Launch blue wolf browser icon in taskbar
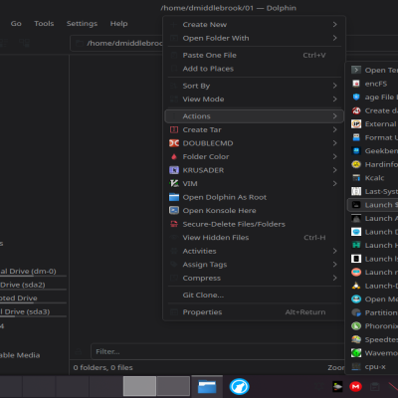 click(x=239, y=386)
